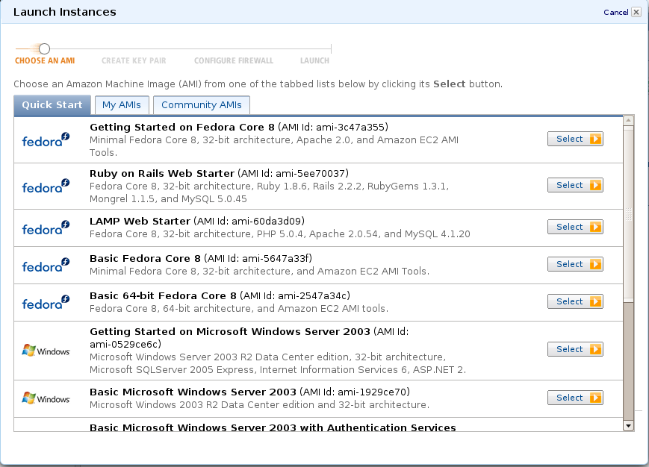Click the title Getting Started on Fedora Core 8
This screenshot has width=649, height=467.
click(x=182, y=128)
